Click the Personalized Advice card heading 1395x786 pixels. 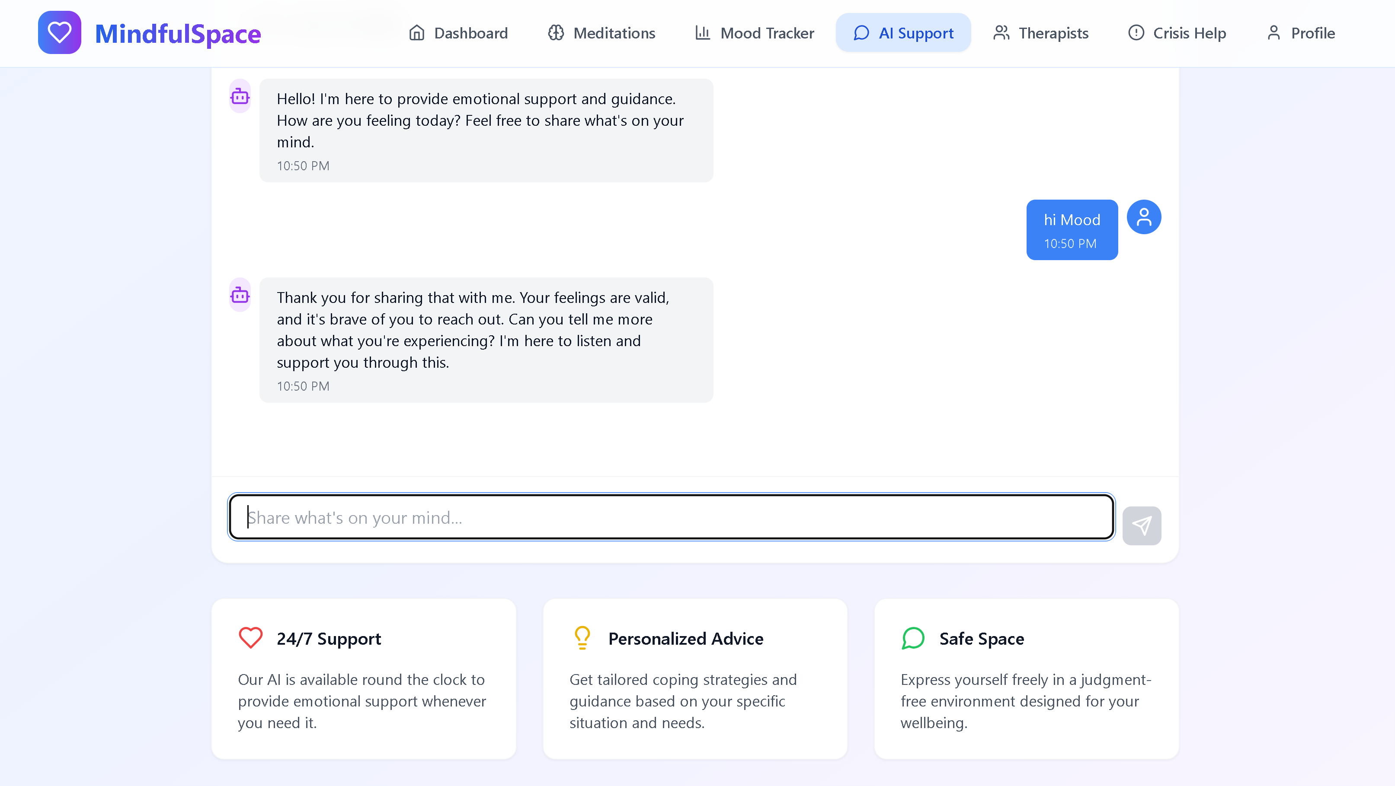tap(685, 639)
